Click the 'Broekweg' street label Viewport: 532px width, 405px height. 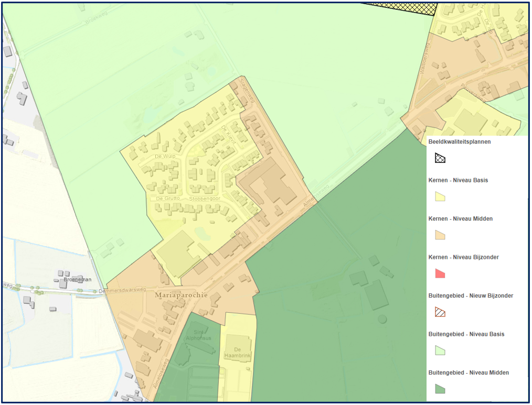97,18
